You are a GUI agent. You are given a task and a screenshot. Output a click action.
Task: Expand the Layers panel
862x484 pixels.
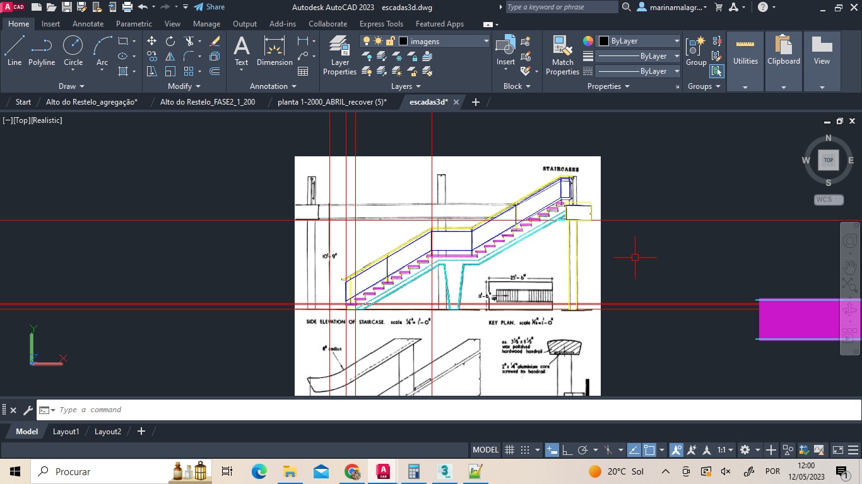[x=406, y=86]
